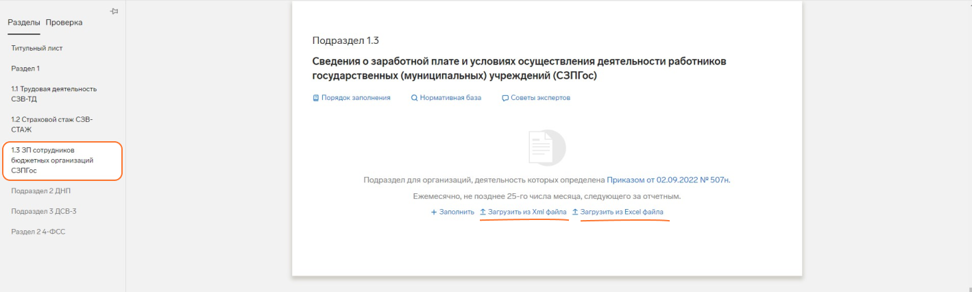Click the magnifier icon beside Нормативная база

click(414, 98)
